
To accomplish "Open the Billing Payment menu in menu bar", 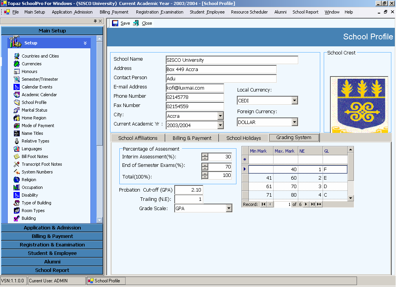I will coord(114,12).
